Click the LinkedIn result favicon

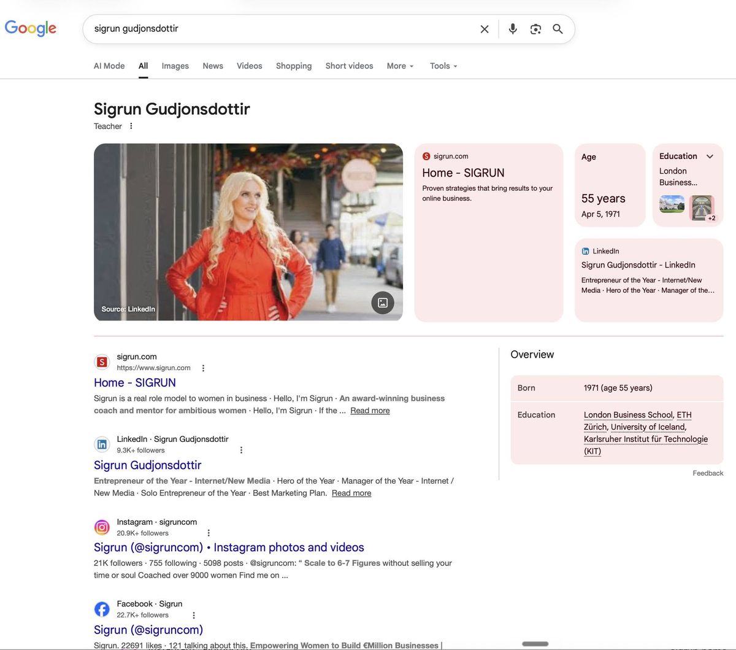[102, 444]
